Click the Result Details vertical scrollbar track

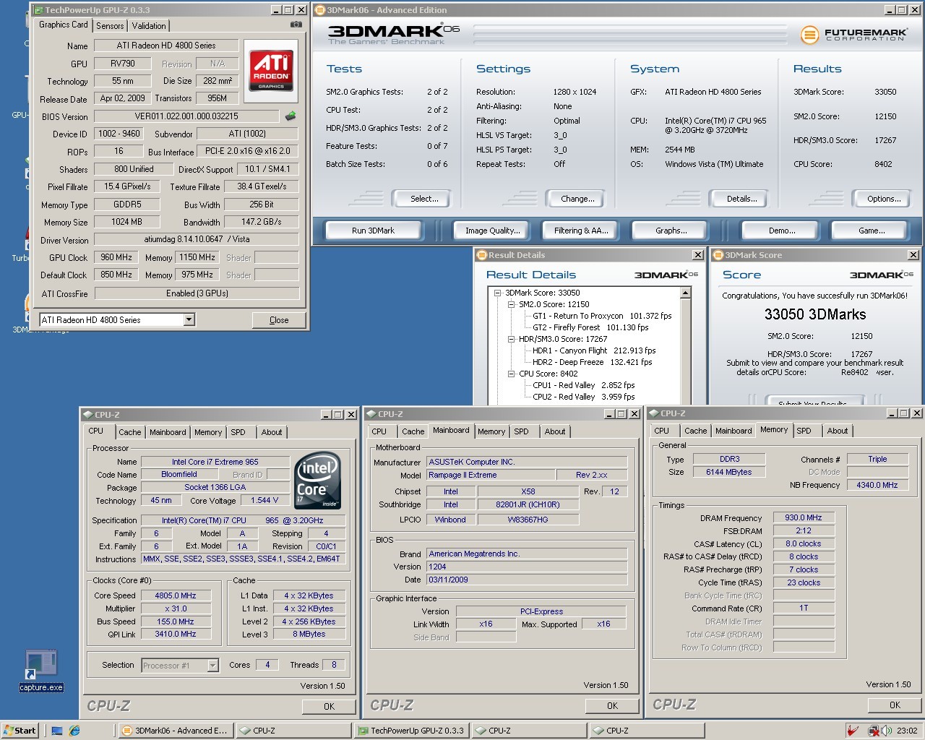(685, 351)
